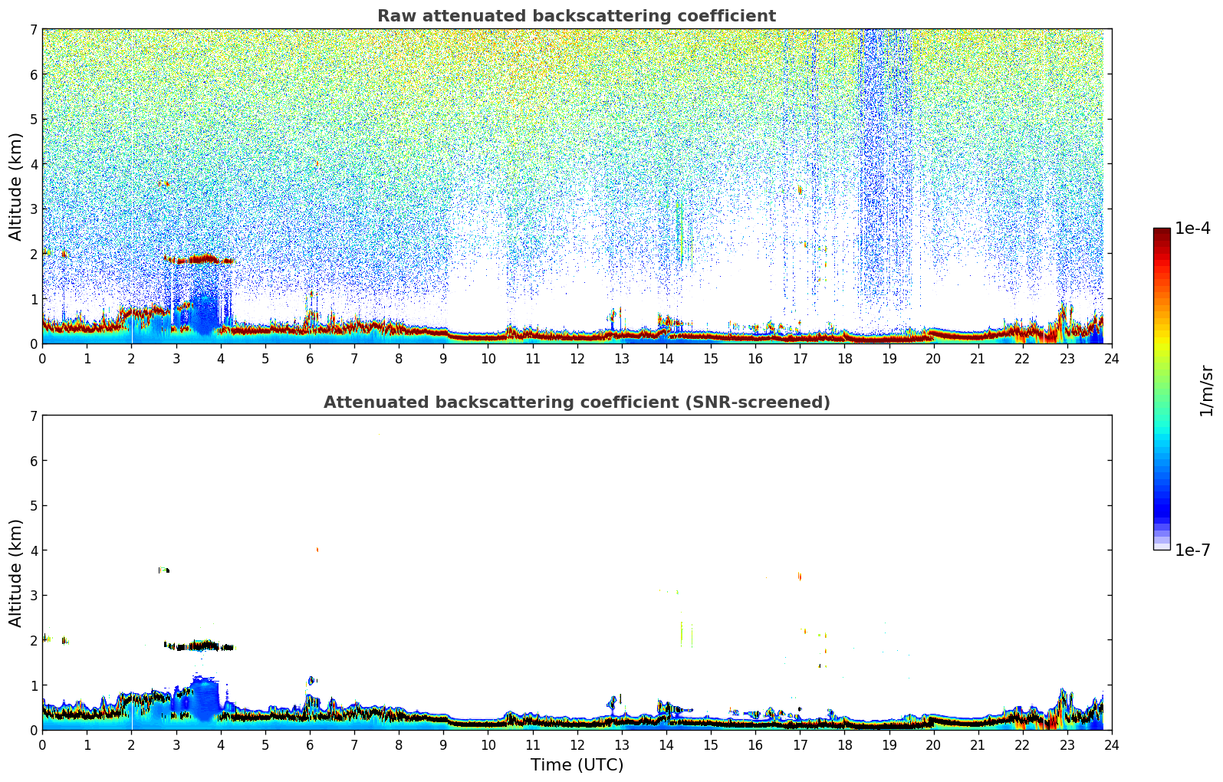Select the colorbar's "1e-7" minimum label
Screen dimensions: 1223x782
tap(1193, 550)
